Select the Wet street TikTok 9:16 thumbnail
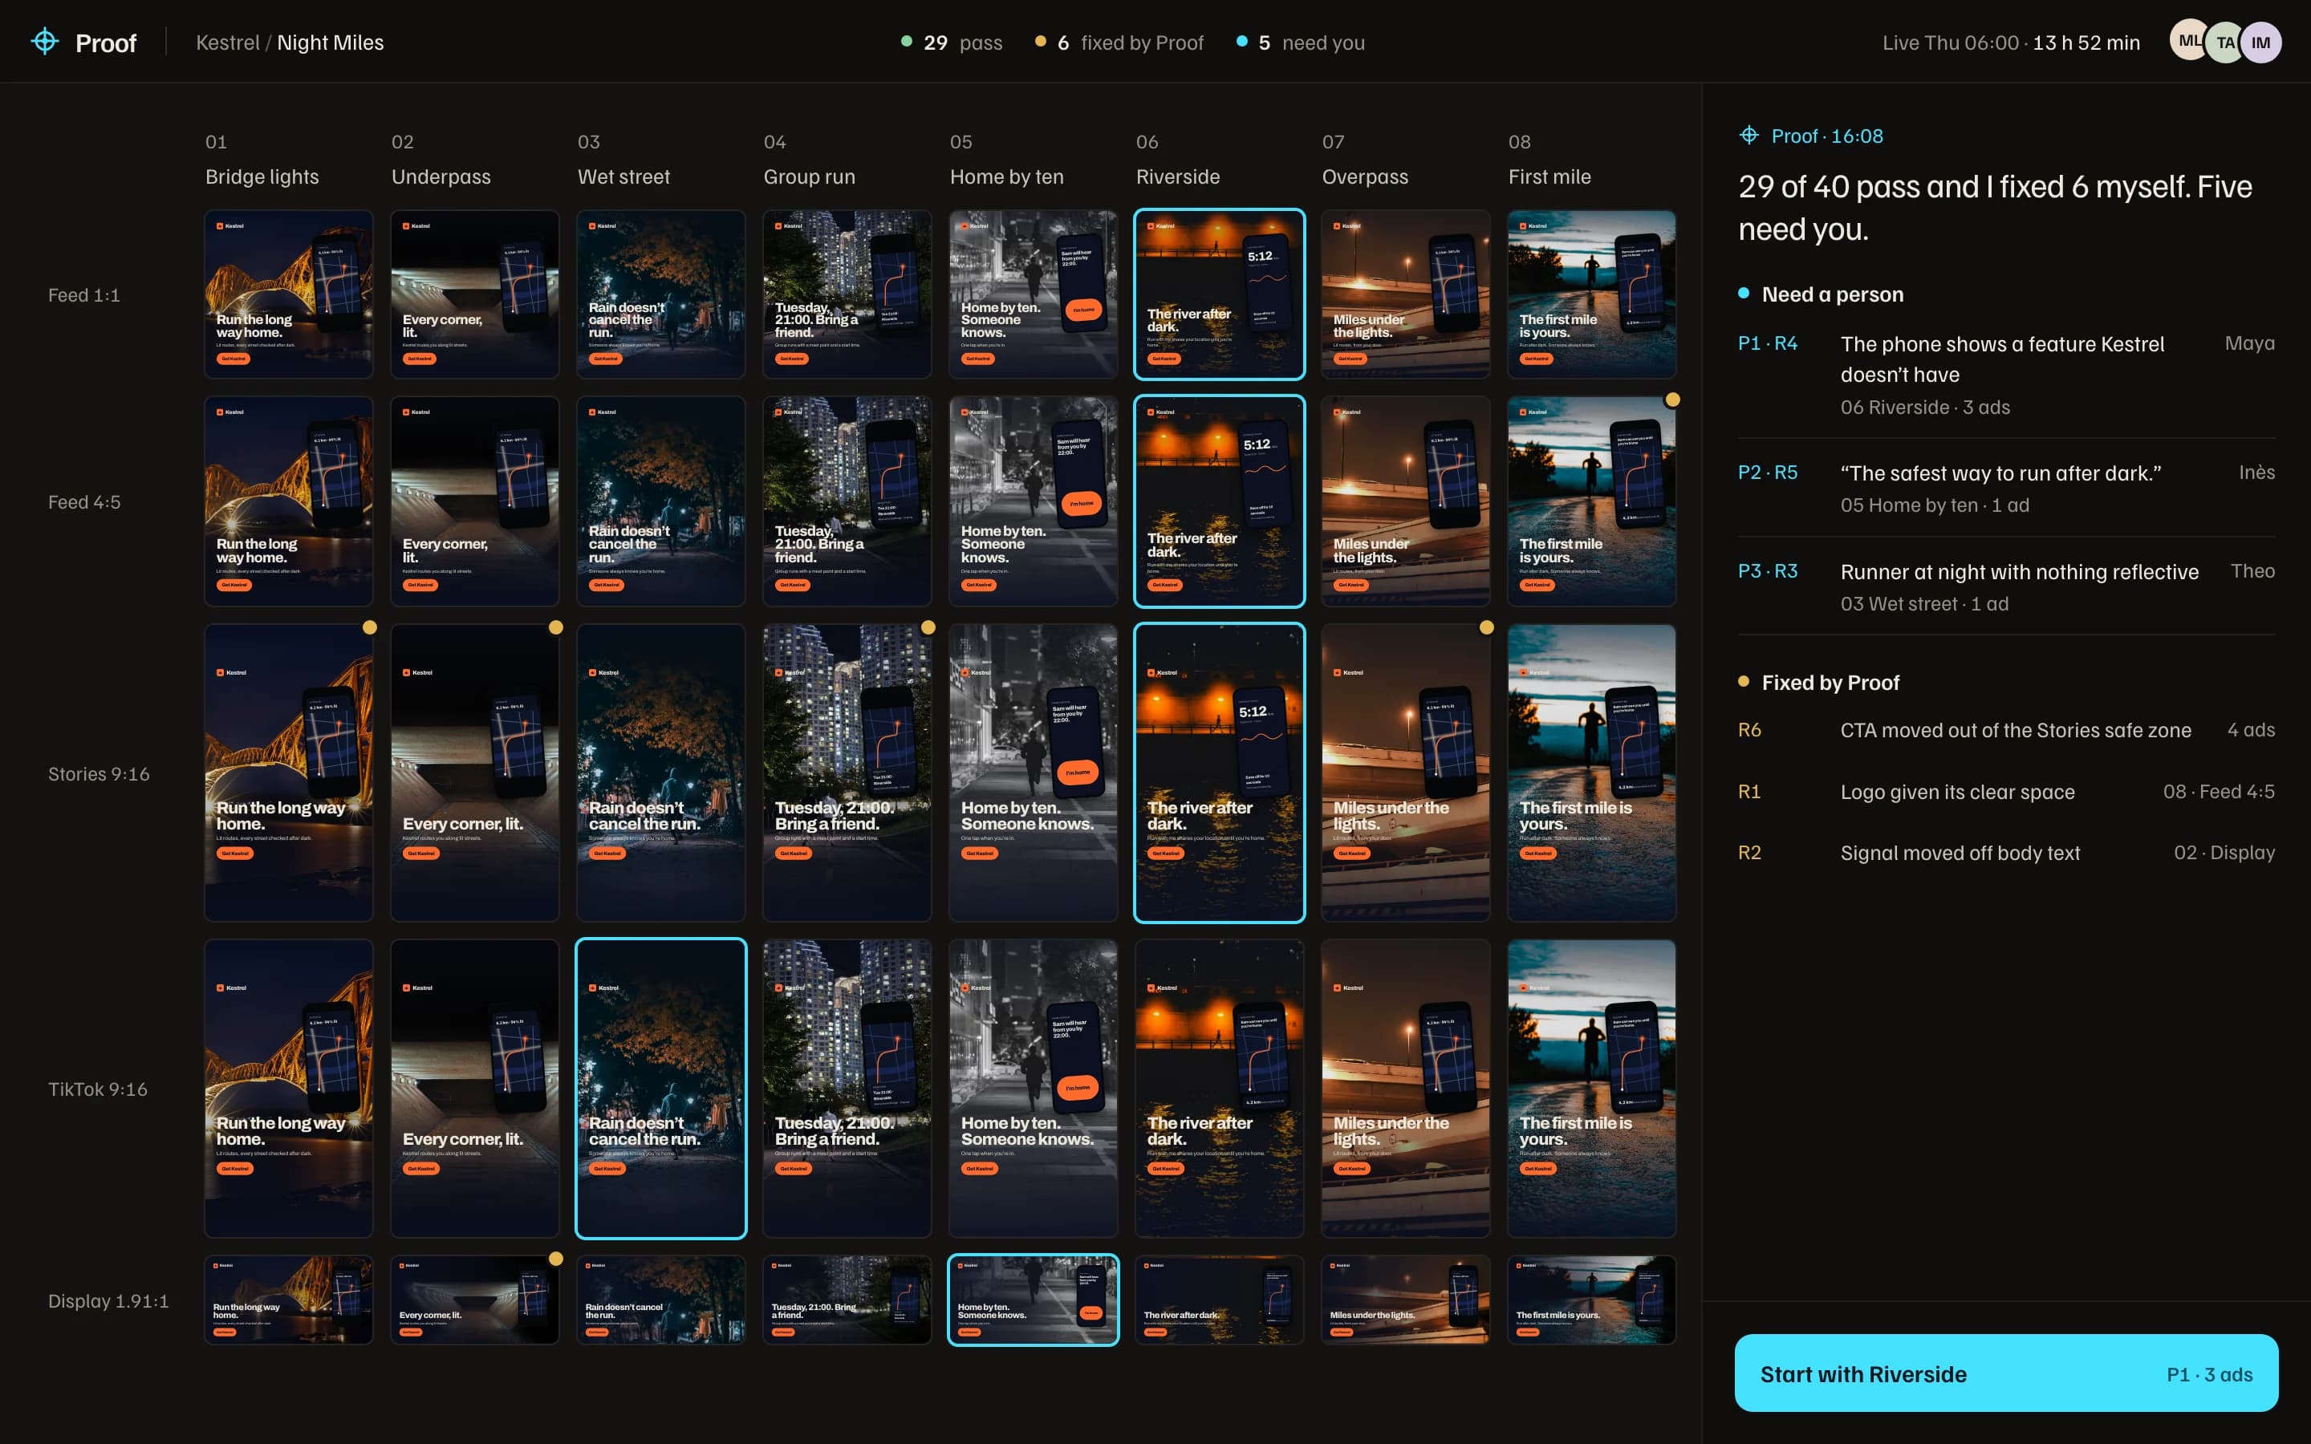Image resolution: width=2311 pixels, height=1444 pixels. tap(661, 1088)
